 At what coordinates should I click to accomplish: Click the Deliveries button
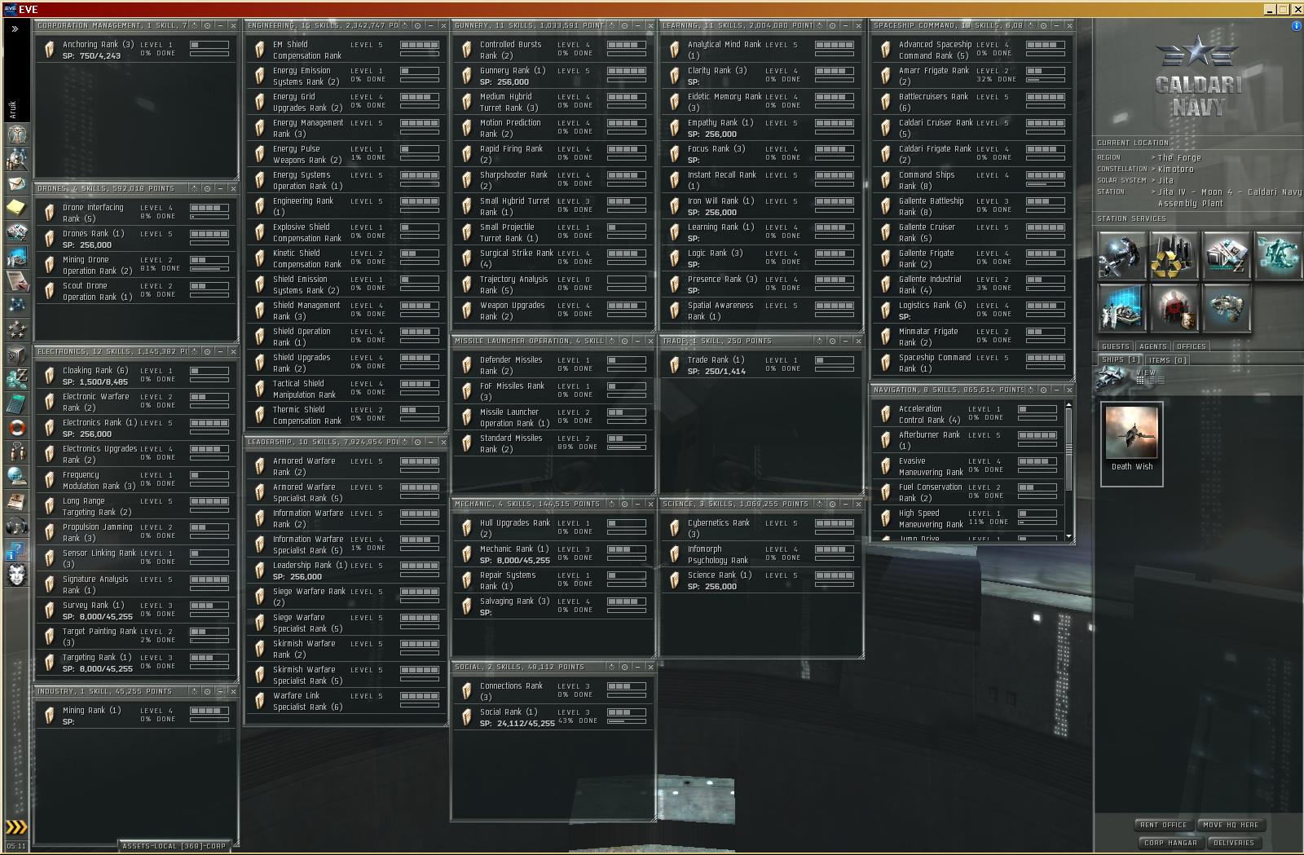point(1234,843)
